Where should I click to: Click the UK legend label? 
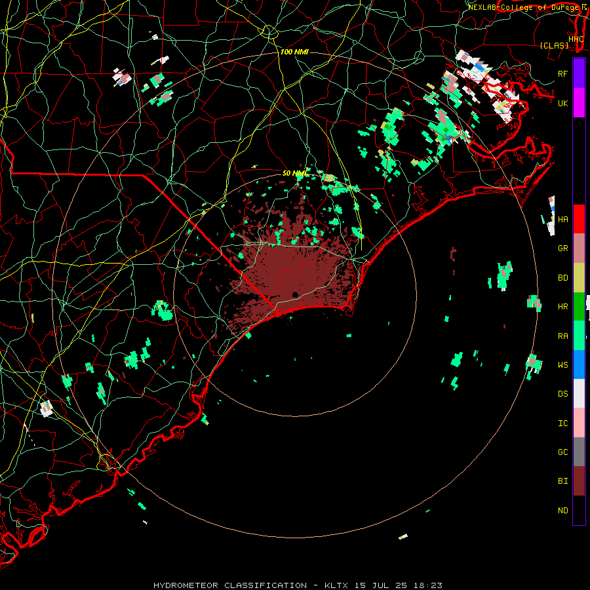coord(562,103)
